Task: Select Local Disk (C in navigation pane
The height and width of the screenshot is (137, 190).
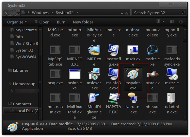Action: (x=21, y=111)
